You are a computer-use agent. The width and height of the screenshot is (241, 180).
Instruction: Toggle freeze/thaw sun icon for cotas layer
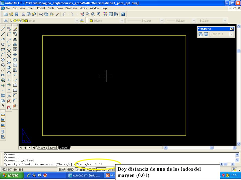[15, 20]
